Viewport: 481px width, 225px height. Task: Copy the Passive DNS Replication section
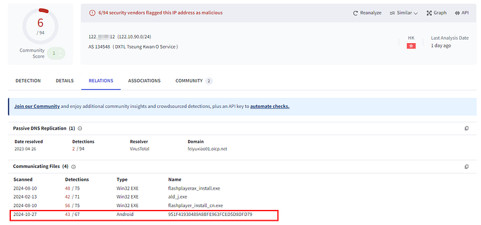(x=467, y=128)
